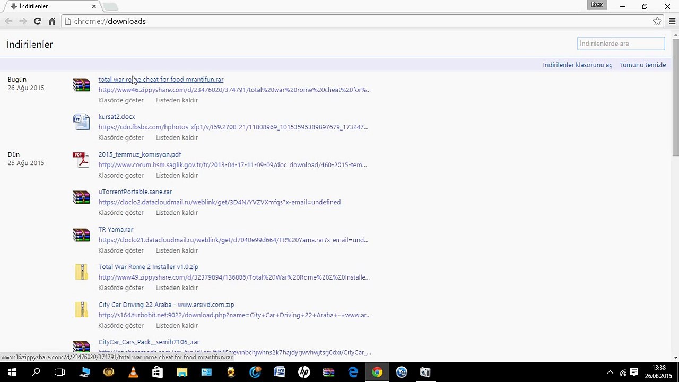Open CityCar_Cars_Pack__semih7106_.rar
Image resolution: width=679 pixels, height=382 pixels.
click(x=149, y=342)
